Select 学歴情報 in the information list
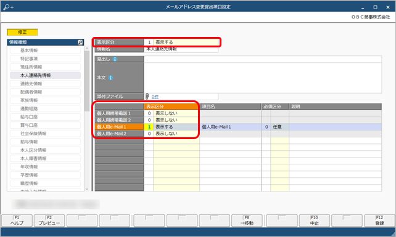Screen dimensions: 396x237 (x=46, y=175)
